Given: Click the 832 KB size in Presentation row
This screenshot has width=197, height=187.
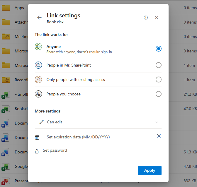Looking at the screenshot, I should (x=190, y=181).
